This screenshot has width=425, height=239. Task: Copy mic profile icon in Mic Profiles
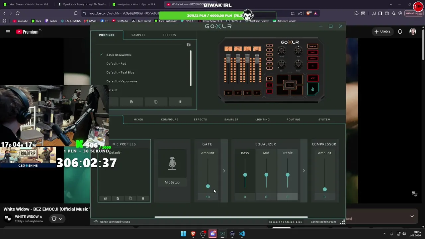click(130, 199)
